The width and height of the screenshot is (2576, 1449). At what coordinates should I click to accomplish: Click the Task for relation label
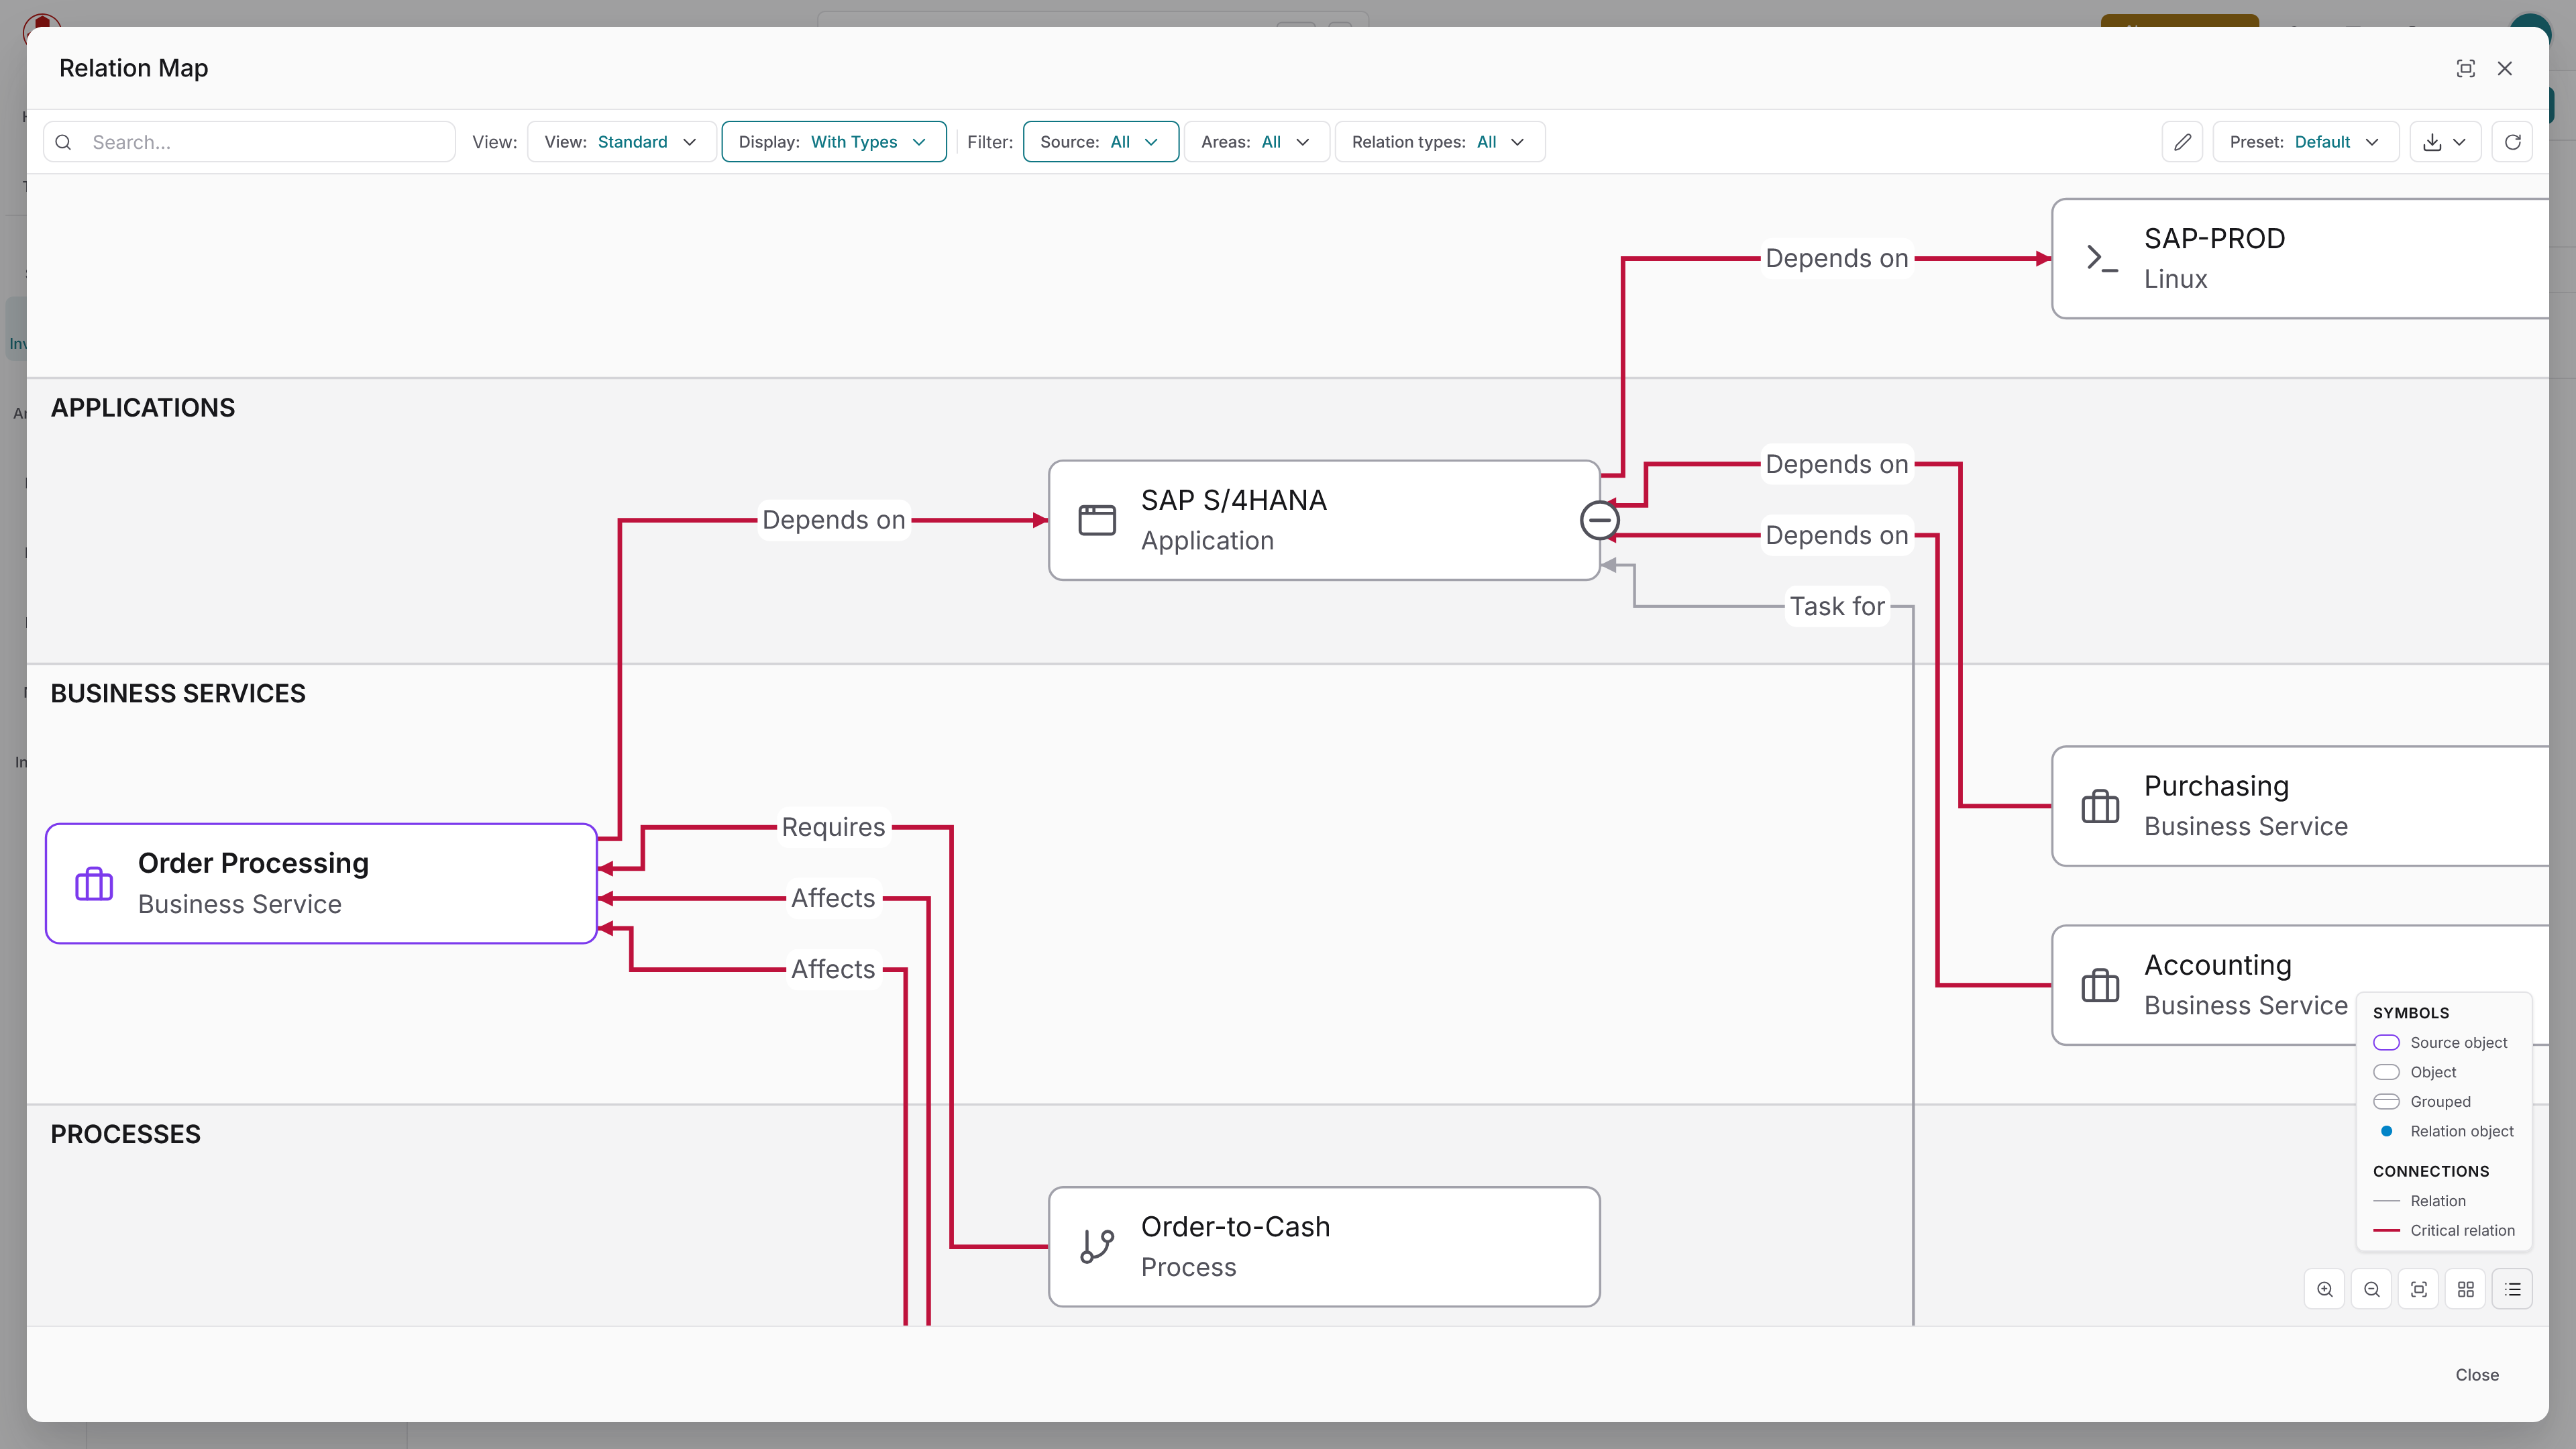tap(1837, 606)
